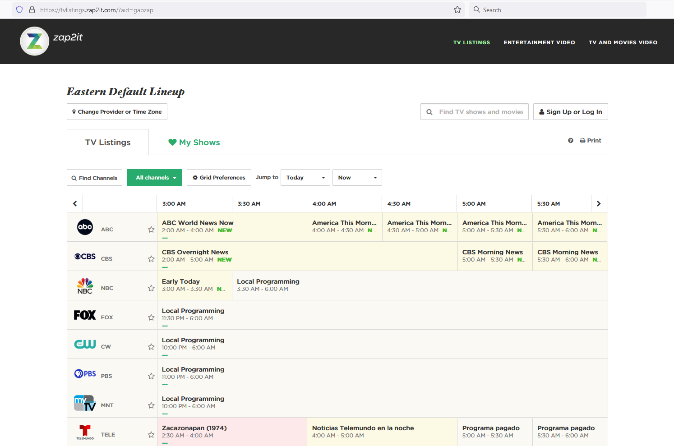674x446 pixels.
Task: Open America This Morning 5:30 AM listing
Action: pos(570,227)
